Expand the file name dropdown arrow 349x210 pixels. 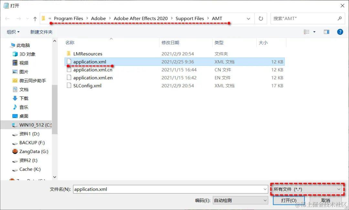coord(265,189)
